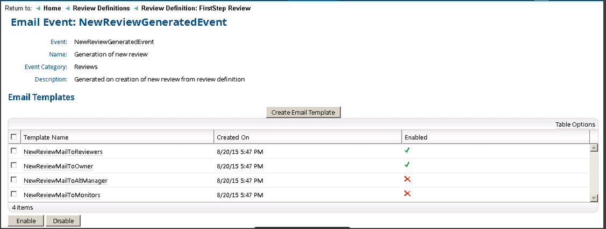Click the arrow icon before Home breadcrumb
Viewport: 606px width, 229px height.
click(x=38, y=9)
